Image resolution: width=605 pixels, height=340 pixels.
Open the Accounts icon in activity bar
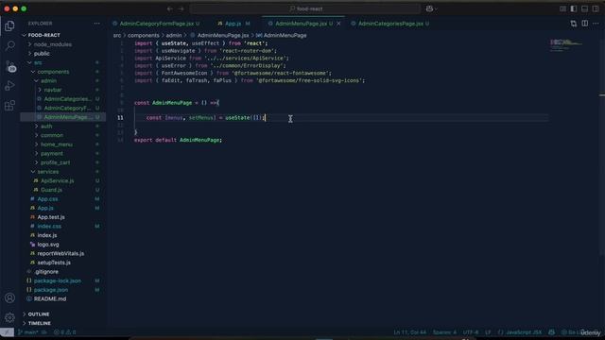coord(10,297)
